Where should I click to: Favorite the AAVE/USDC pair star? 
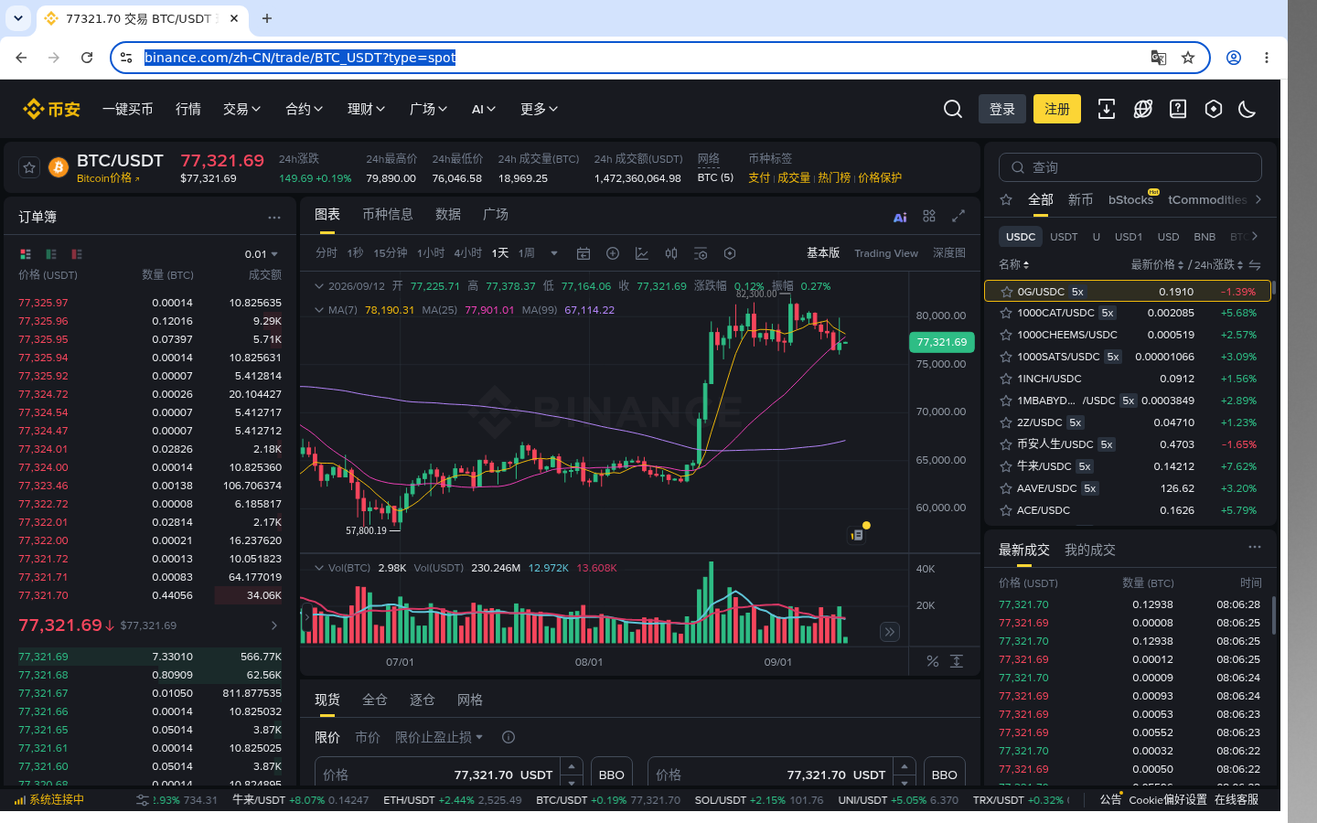coord(1006,488)
